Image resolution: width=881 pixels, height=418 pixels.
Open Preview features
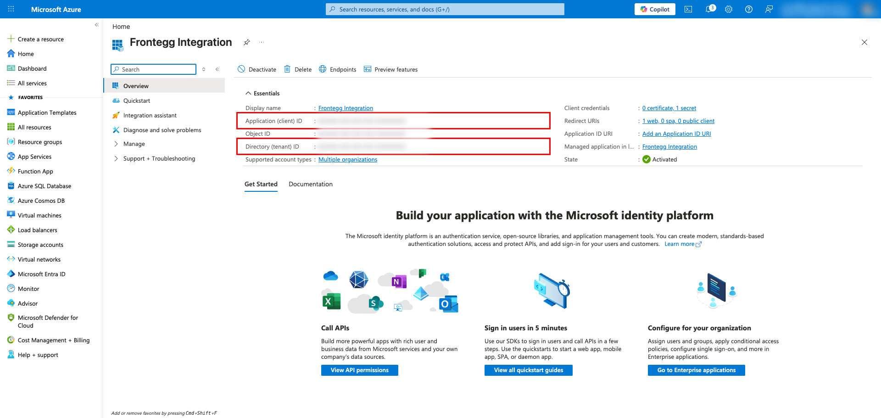point(391,69)
